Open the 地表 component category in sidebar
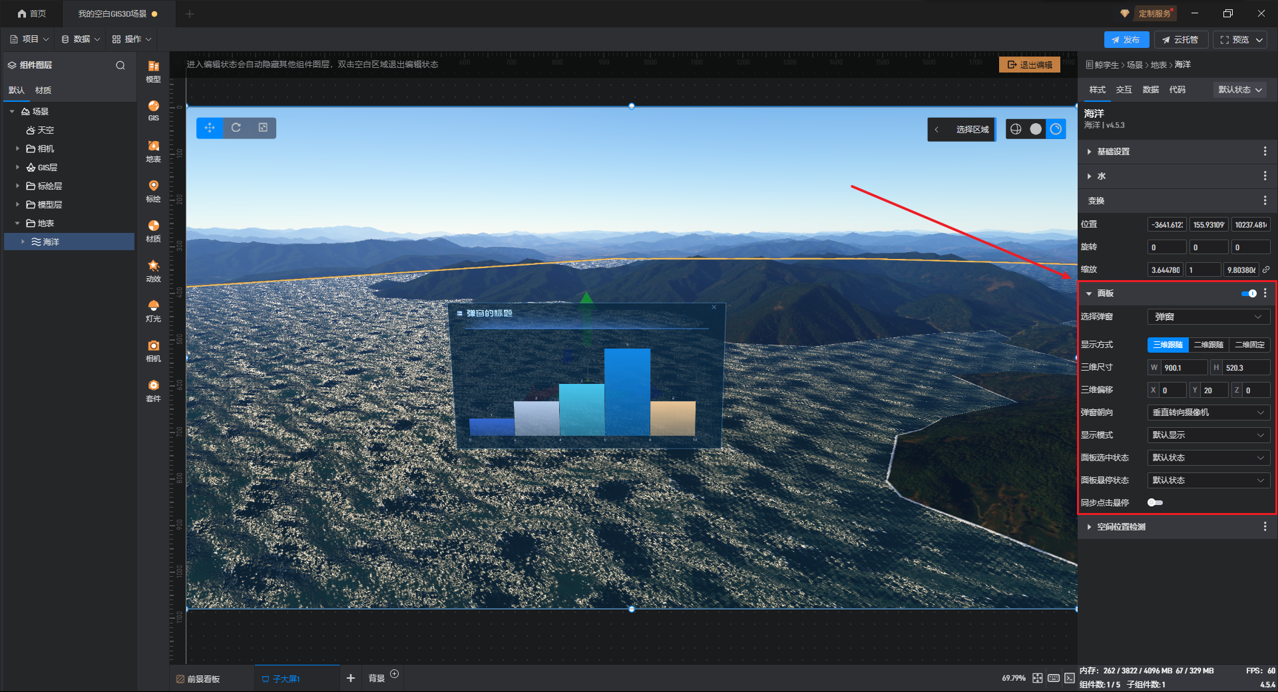1278x692 pixels. point(153,151)
